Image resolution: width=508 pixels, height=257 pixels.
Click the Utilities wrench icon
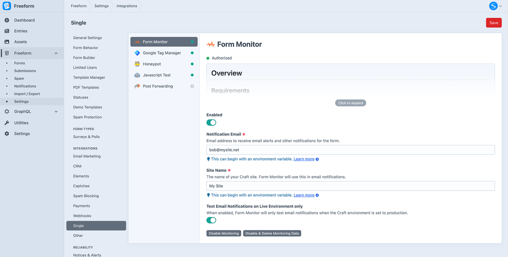coord(7,123)
